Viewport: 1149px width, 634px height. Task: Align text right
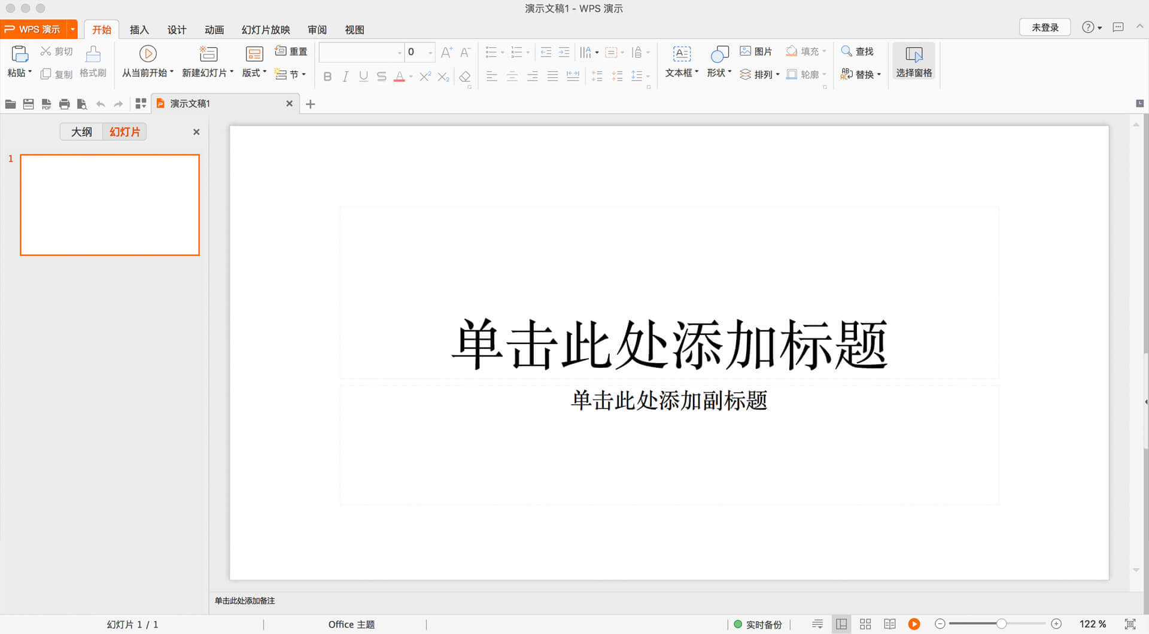coord(532,76)
